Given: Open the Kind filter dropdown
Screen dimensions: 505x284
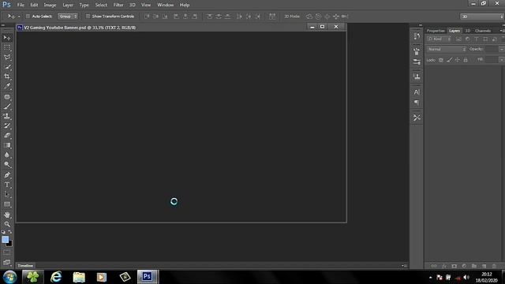Looking at the screenshot, I should pyautogui.click(x=439, y=39).
